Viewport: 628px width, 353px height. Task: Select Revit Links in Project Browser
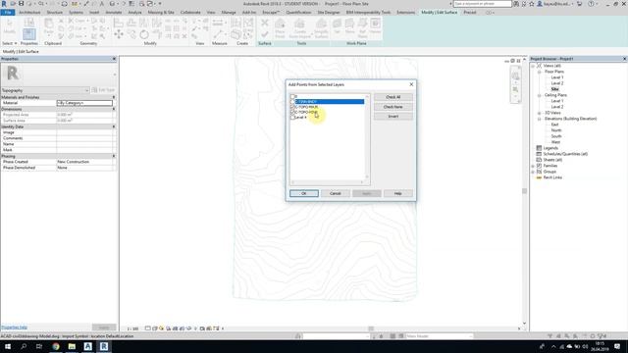point(552,177)
